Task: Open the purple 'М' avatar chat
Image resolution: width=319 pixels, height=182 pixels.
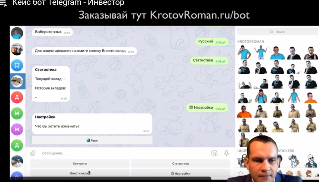Action: pos(17,129)
